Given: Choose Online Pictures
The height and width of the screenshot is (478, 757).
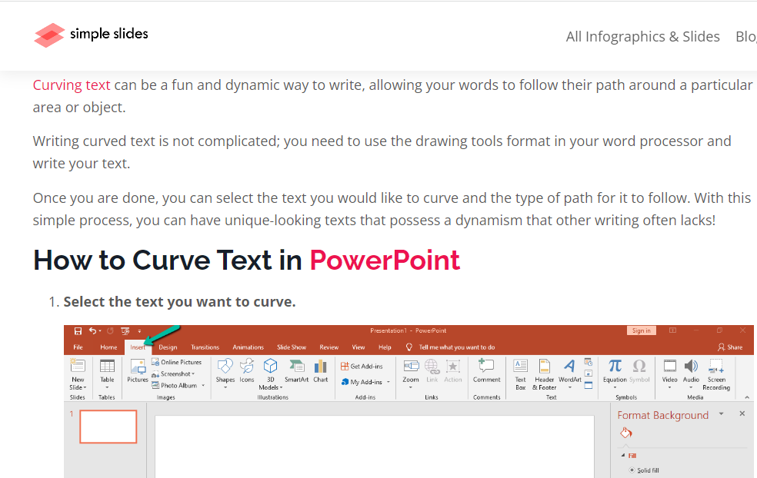Looking at the screenshot, I should click(177, 362).
